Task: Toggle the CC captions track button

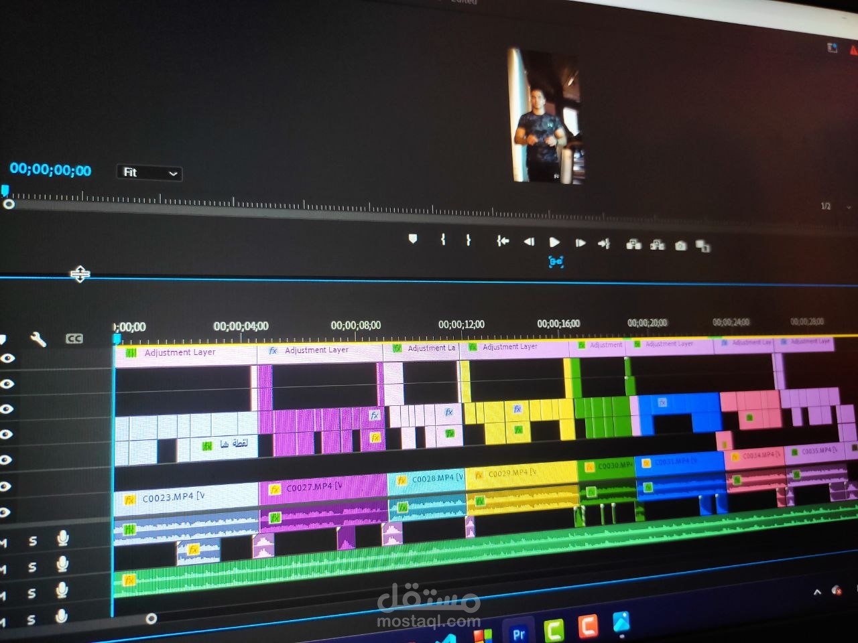Action: 74,339
